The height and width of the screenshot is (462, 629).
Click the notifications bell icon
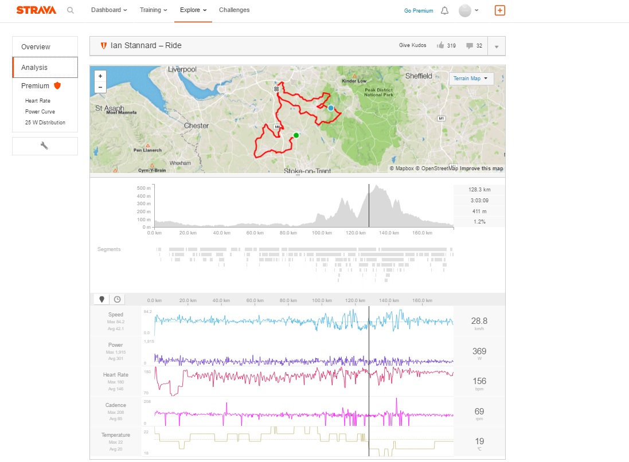click(444, 10)
